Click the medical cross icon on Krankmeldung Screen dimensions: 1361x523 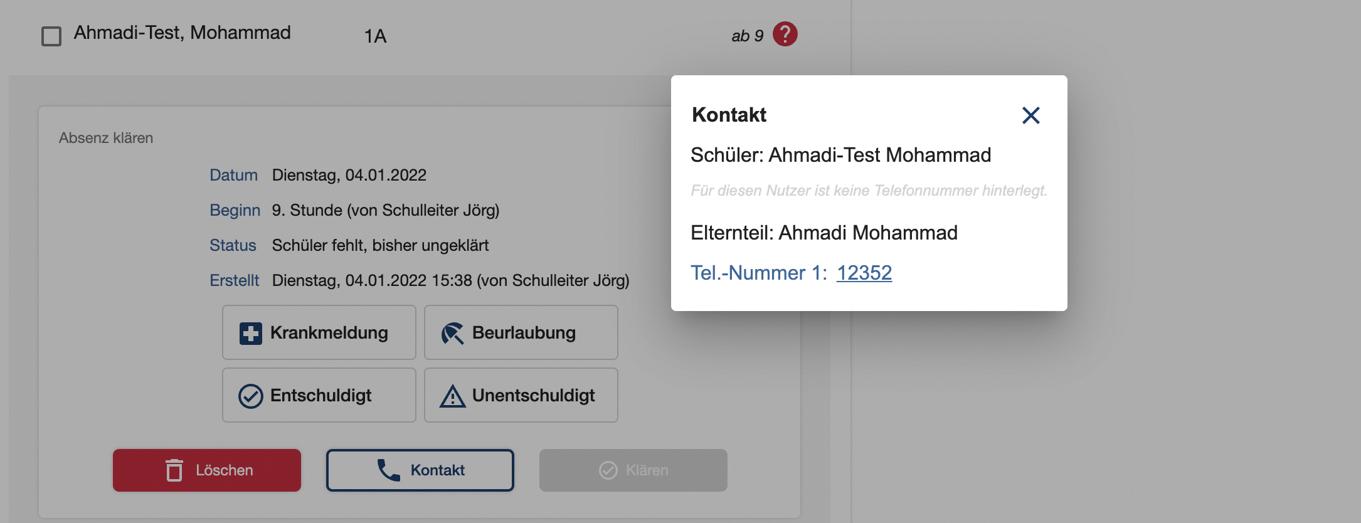[x=251, y=333]
